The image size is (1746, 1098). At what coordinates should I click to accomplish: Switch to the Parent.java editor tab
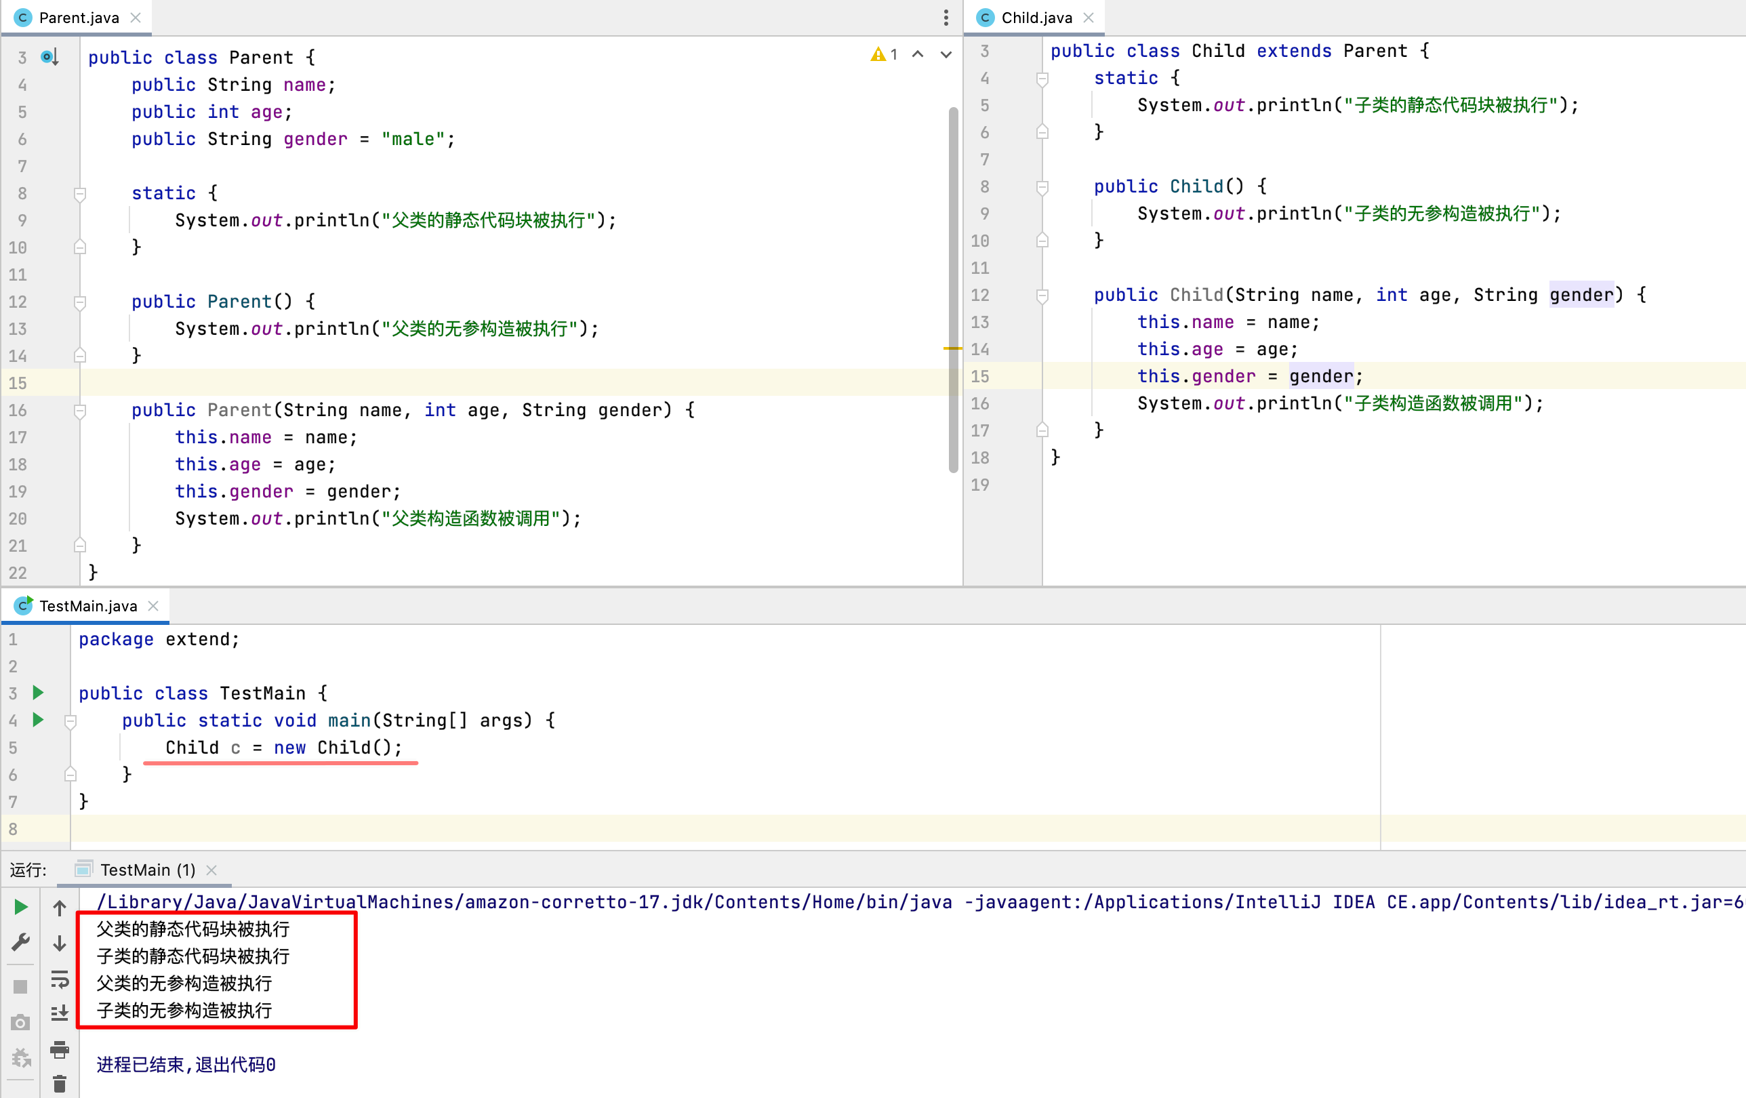(x=79, y=18)
